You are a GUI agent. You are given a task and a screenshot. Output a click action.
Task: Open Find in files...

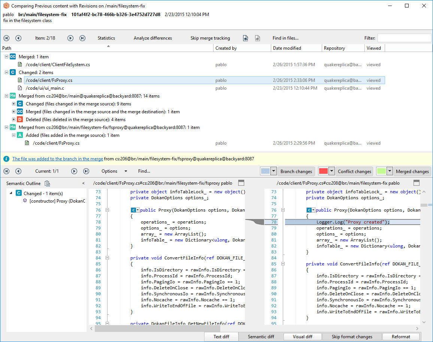(x=285, y=38)
